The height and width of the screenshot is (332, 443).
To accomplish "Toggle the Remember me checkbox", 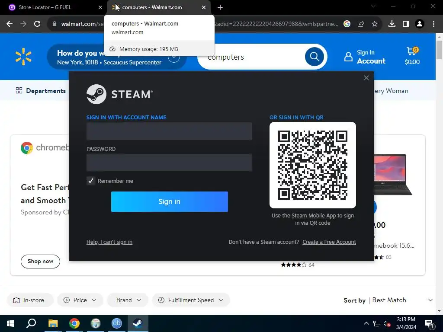I will point(91,181).
